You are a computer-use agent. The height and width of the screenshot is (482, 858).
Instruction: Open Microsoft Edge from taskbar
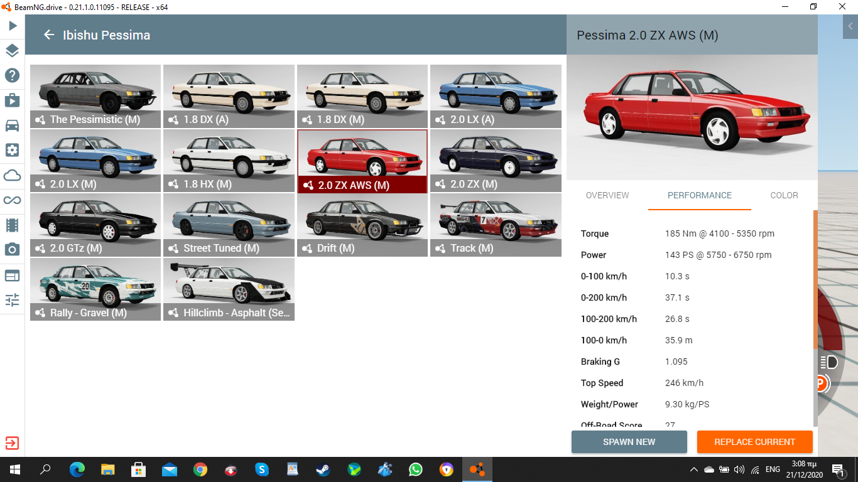77,469
